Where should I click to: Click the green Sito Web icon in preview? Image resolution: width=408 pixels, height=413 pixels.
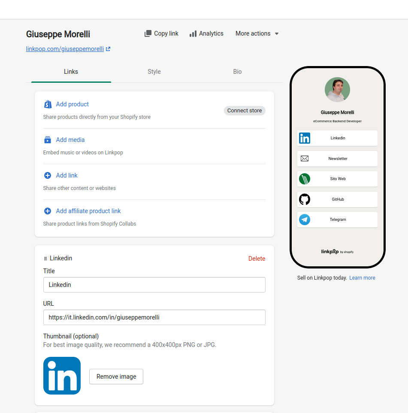coord(305,179)
